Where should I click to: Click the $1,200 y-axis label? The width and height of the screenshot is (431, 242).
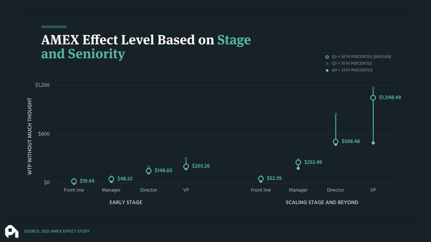pos(42,85)
